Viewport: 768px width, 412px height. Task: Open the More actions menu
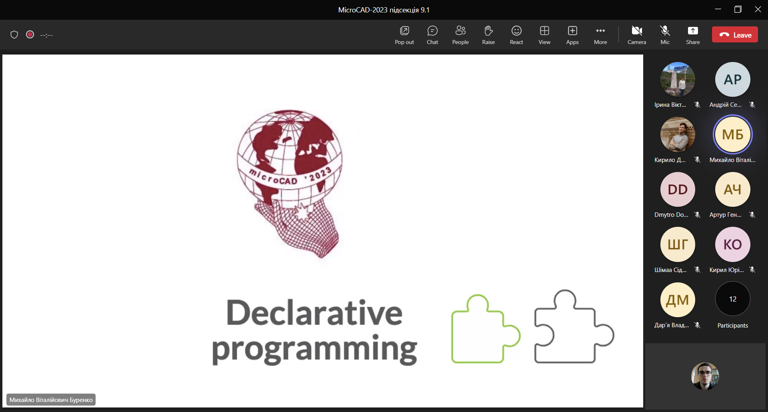[x=600, y=35]
